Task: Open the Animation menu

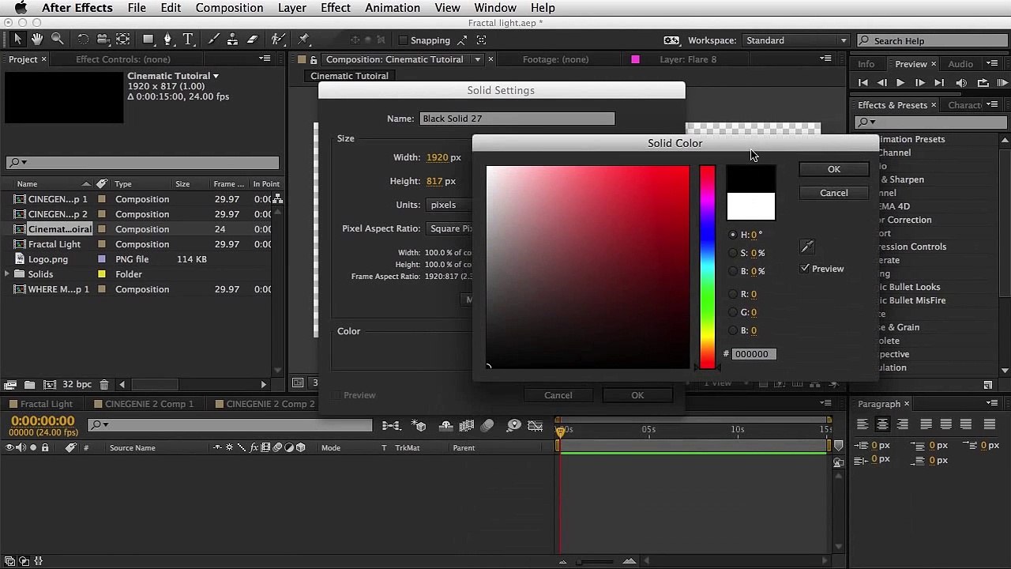Action: point(393,8)
